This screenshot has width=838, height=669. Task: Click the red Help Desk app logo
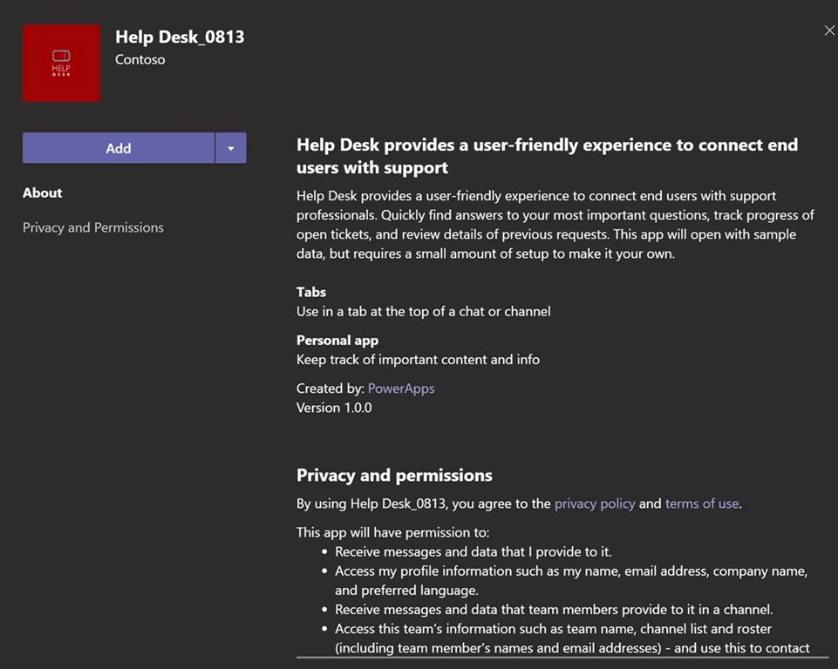61,64
